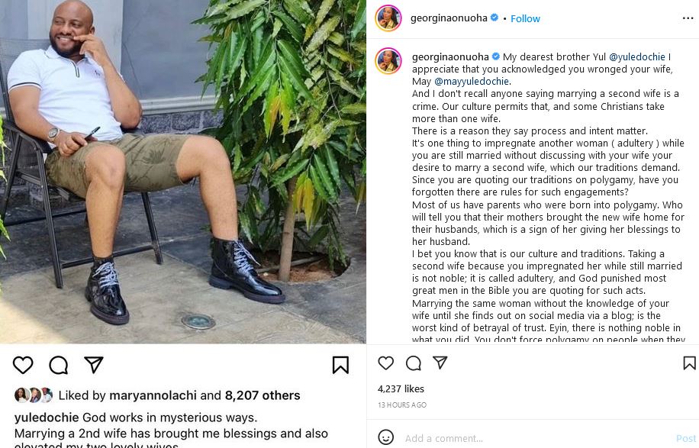Like the left post with the heart icon
This screenshot has height=448, width=699.
coord(23,366)
